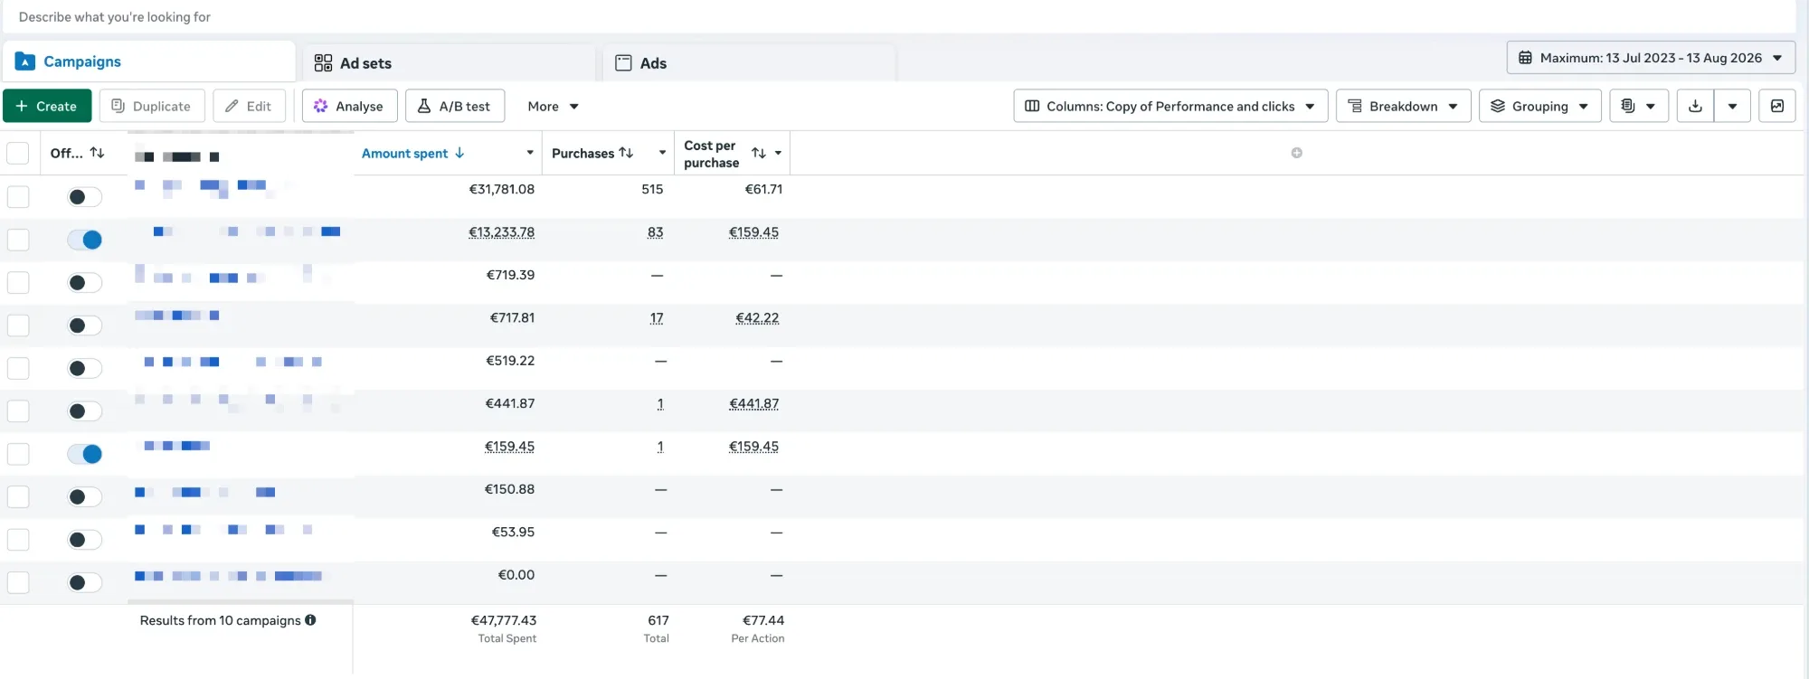Click the search field Describe what you're looking for
The image size is (1809, 679).
[x=897, y=16]
